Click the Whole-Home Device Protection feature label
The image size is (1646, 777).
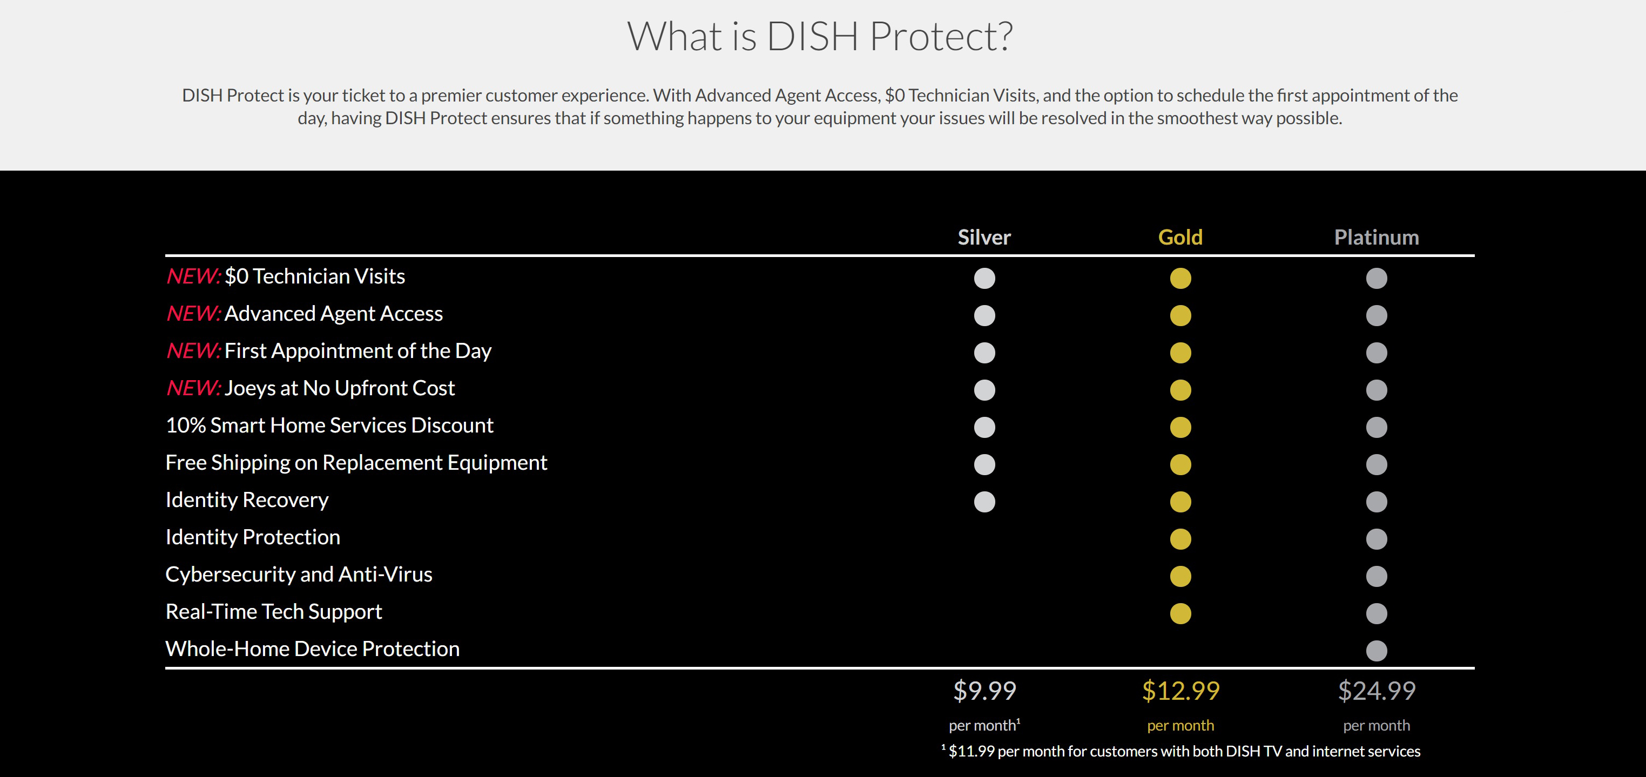[x=313, y=648]
